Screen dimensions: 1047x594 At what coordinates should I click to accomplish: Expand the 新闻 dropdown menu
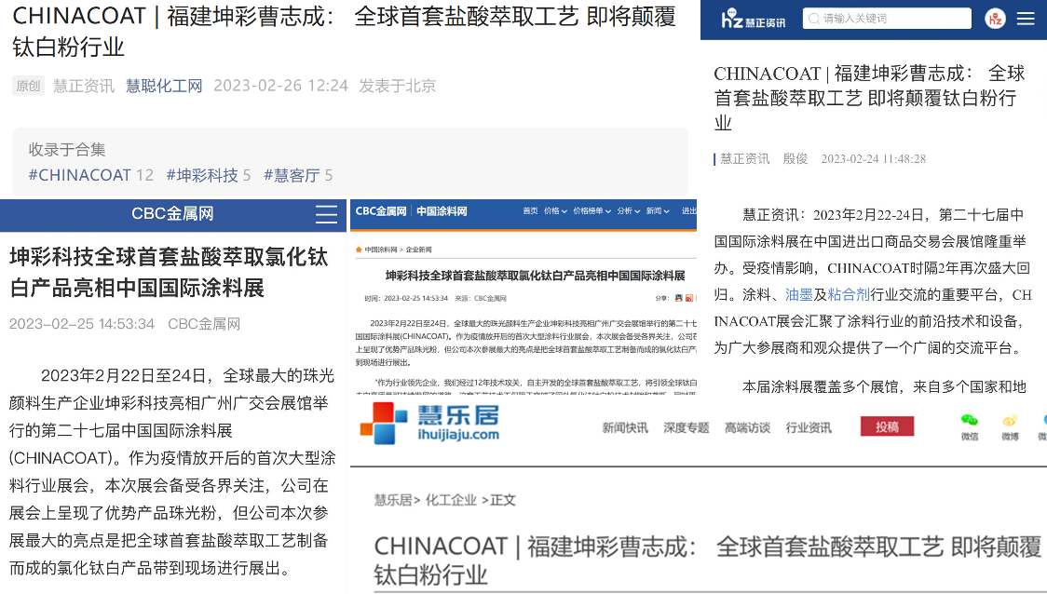[x=656, y=211]
